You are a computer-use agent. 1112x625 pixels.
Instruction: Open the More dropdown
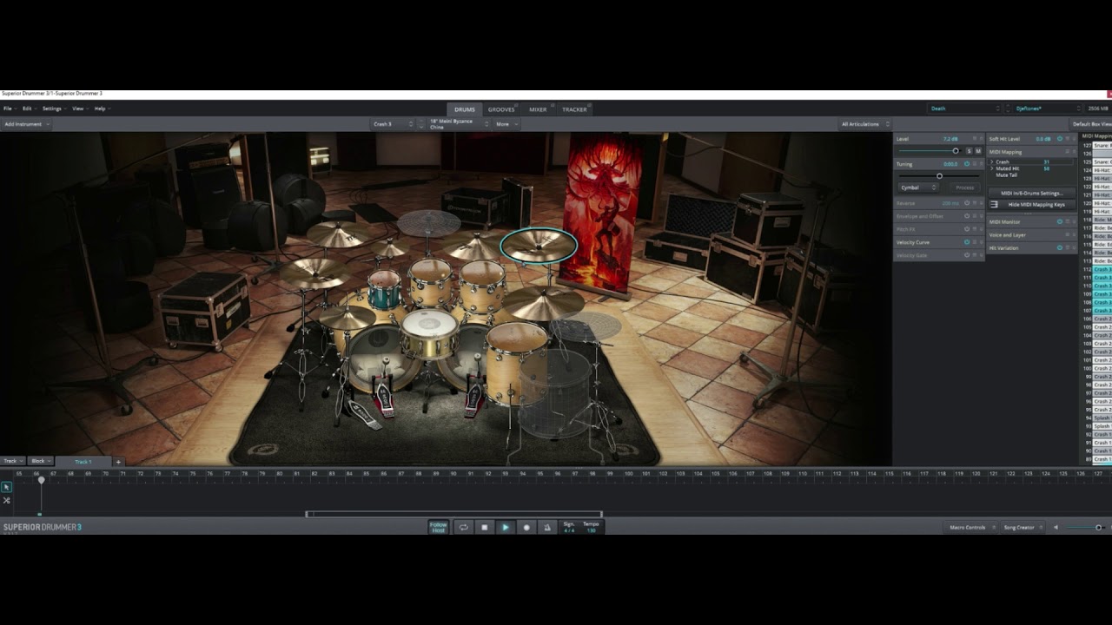506,124
